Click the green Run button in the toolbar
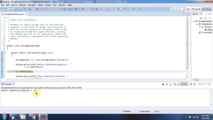213x120 pixels. [x=70, y=9]
